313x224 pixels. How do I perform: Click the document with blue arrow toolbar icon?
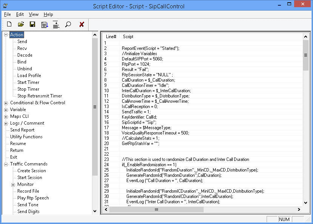coord(45,25)
